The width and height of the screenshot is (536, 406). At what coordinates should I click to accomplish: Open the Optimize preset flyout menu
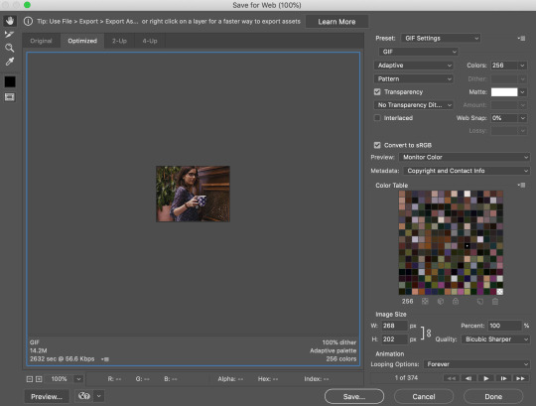521,39
